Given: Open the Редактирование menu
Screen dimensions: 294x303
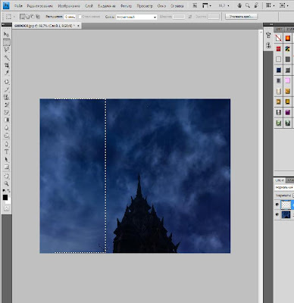Looking at the screenshot, I should pyautogui.click(x=40, y=6).
